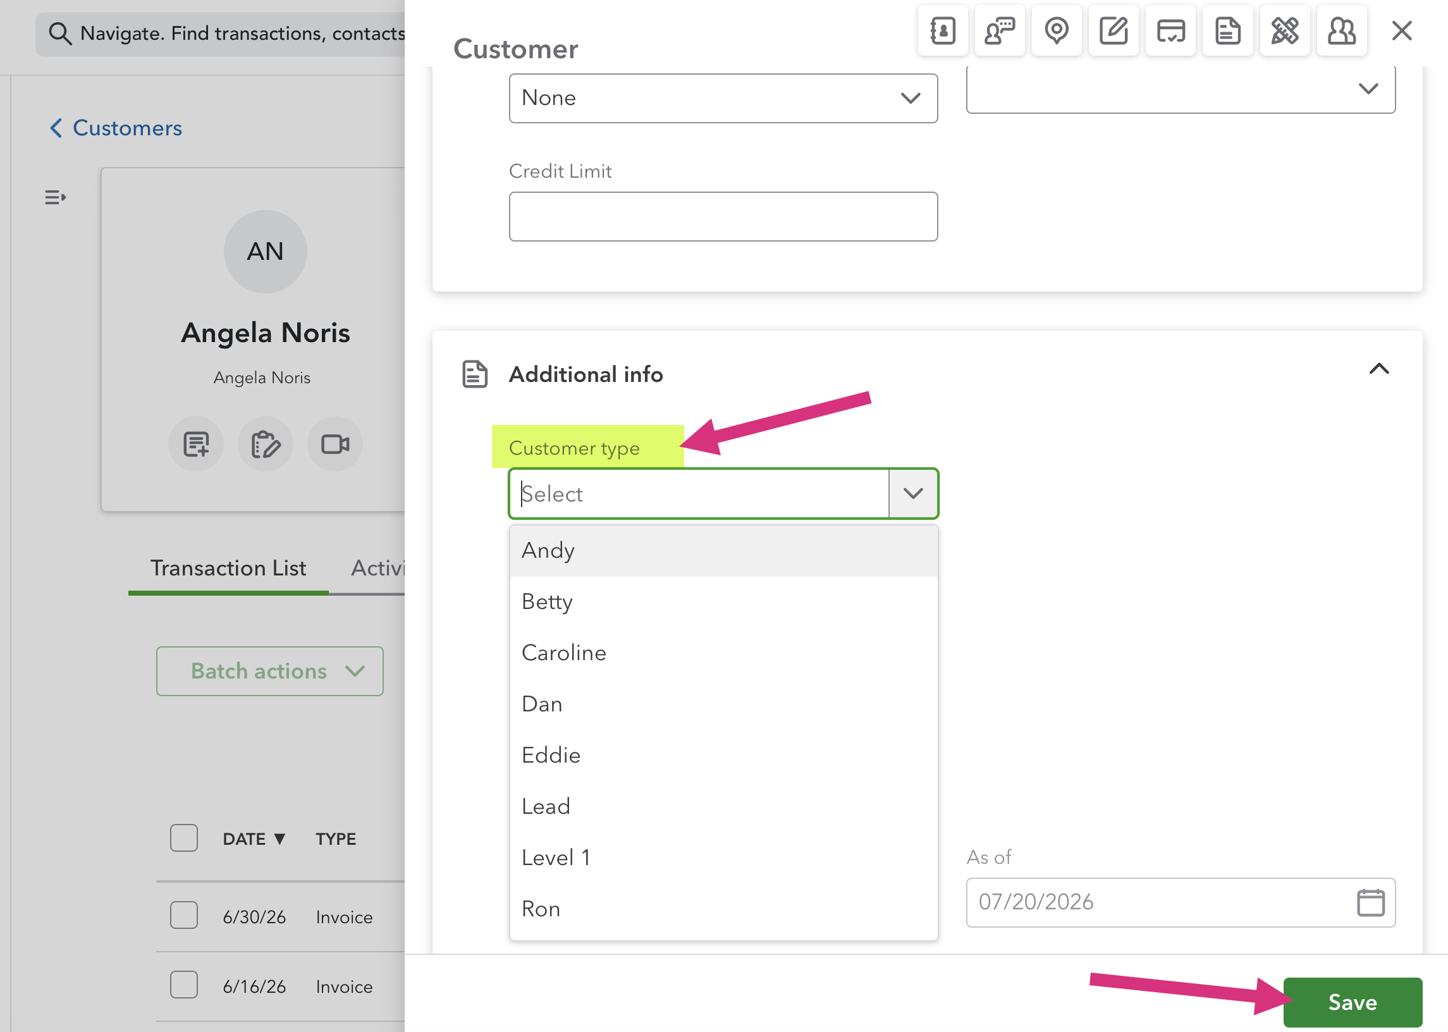This screenshot has height=1032, width=1448.
Task: Jump to the communication section icon
Action: [x=1000, y=30]
